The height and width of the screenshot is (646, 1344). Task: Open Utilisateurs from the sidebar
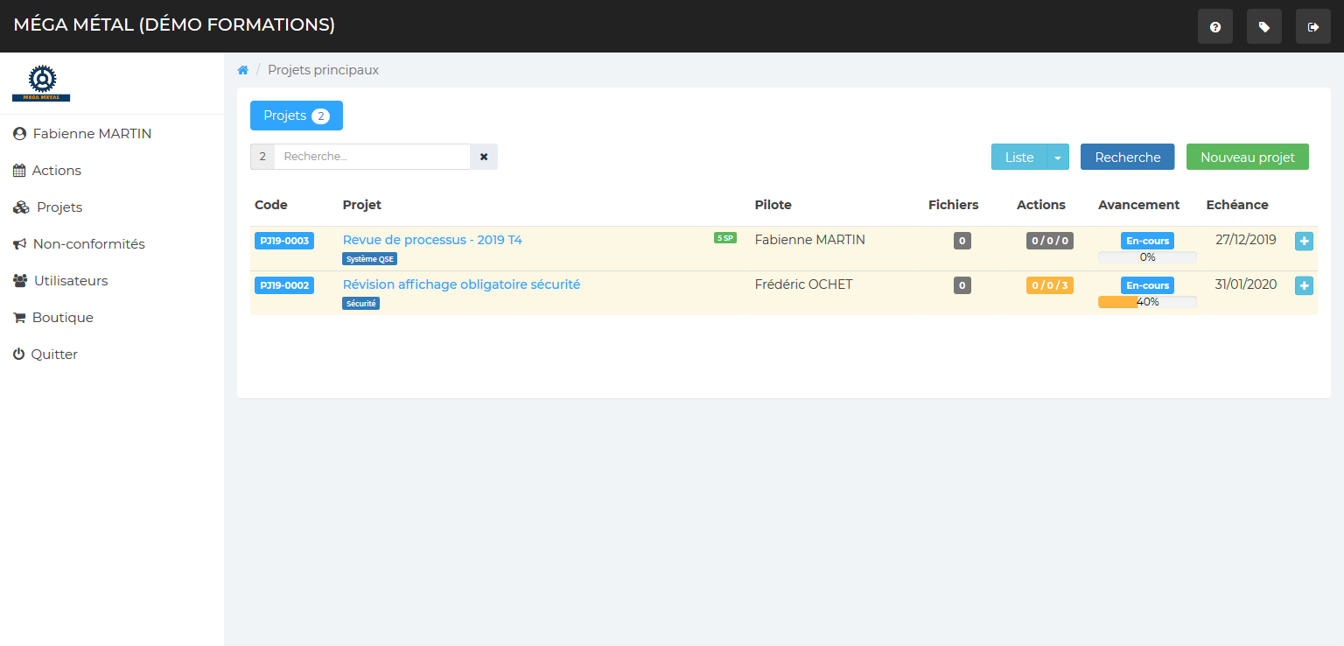point(70,281)
